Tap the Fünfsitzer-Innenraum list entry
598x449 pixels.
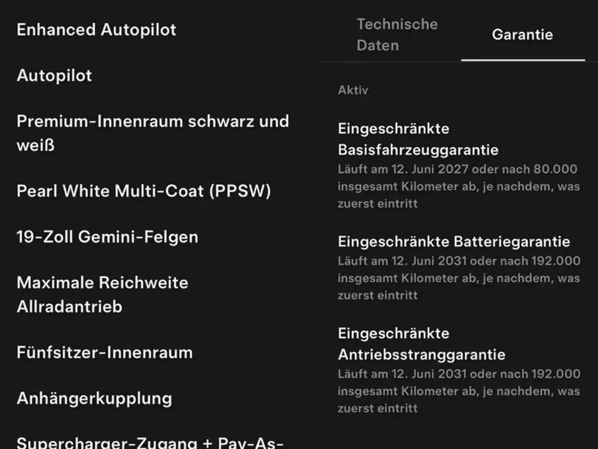coord(105,353)
